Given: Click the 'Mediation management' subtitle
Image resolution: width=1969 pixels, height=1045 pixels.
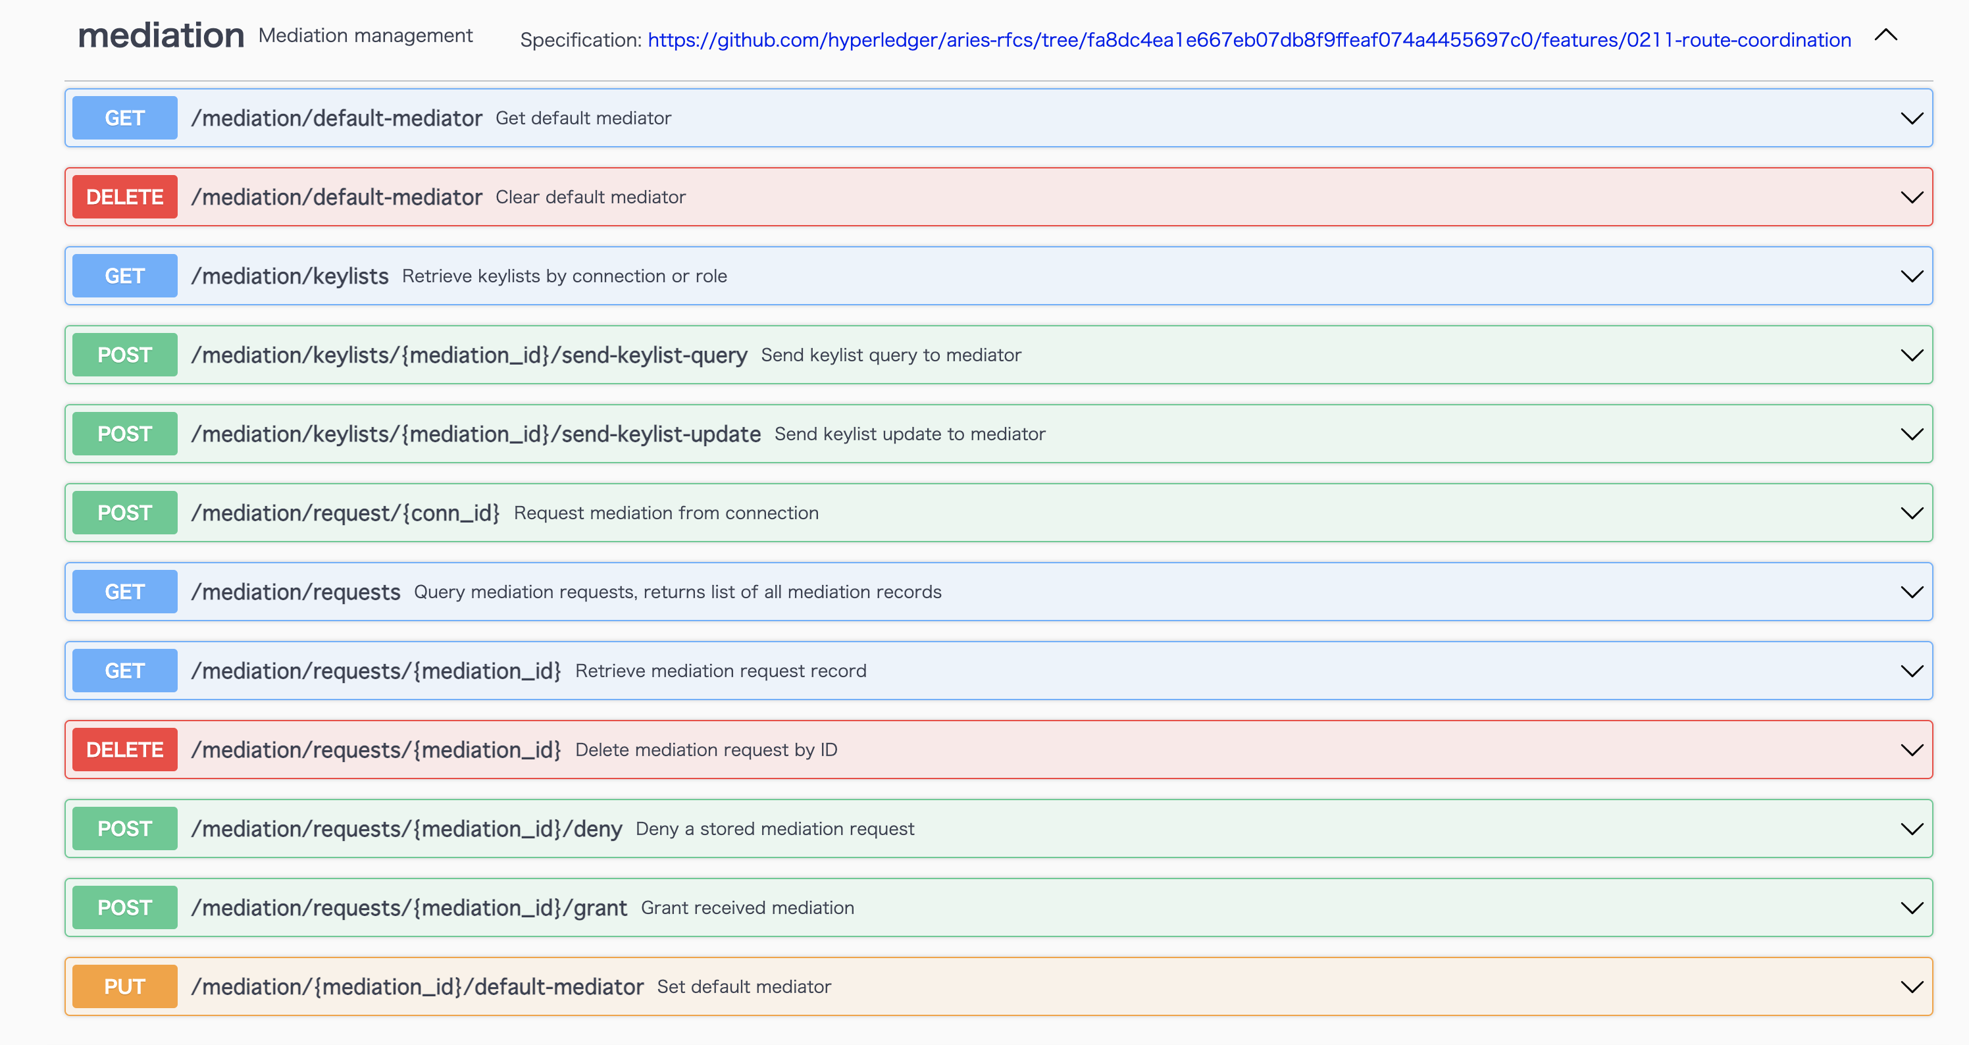Looking at the screenshot, I should pyautogui.click(x=365, y=36).
